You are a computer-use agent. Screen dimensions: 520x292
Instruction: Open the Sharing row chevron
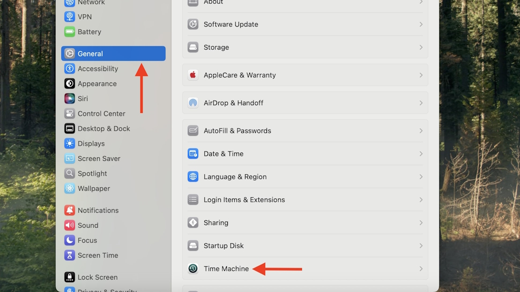coord(421,222)
